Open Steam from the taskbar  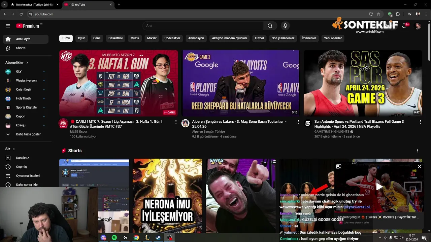pyautogui.click(x=158, y=238)
